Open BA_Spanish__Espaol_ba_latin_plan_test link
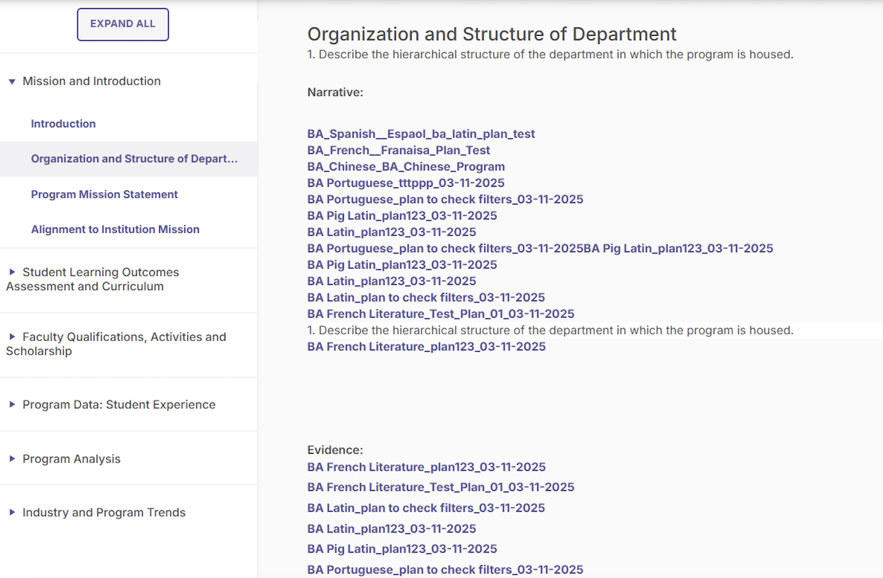 tap(421, 134)
